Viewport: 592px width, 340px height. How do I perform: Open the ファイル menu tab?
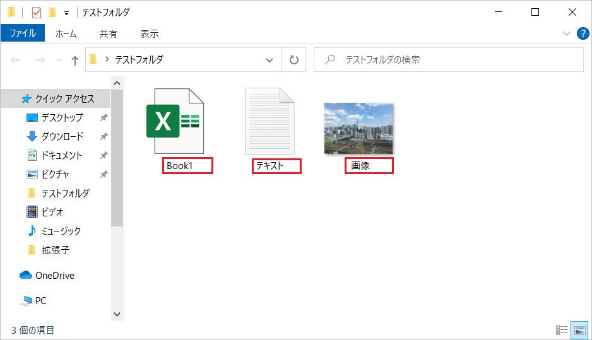(x=23, y=33)
